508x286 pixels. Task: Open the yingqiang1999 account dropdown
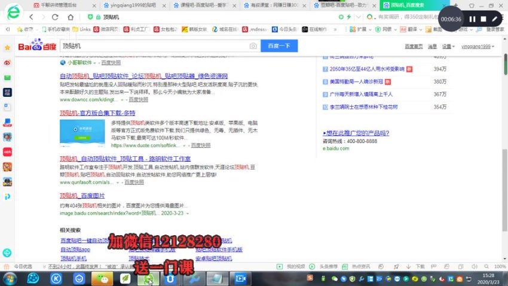[x=478, y=47]
